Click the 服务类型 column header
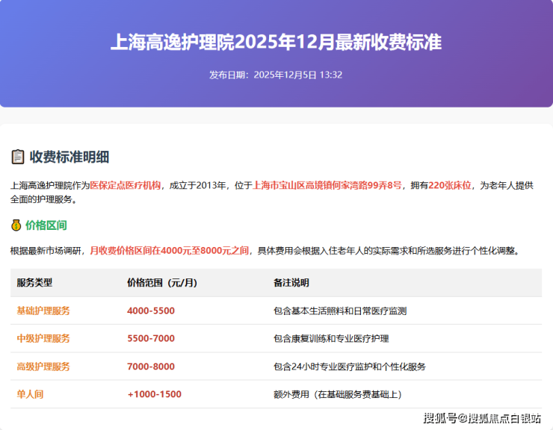The width and height of the screenshot is (553, 430). point(34,283)
